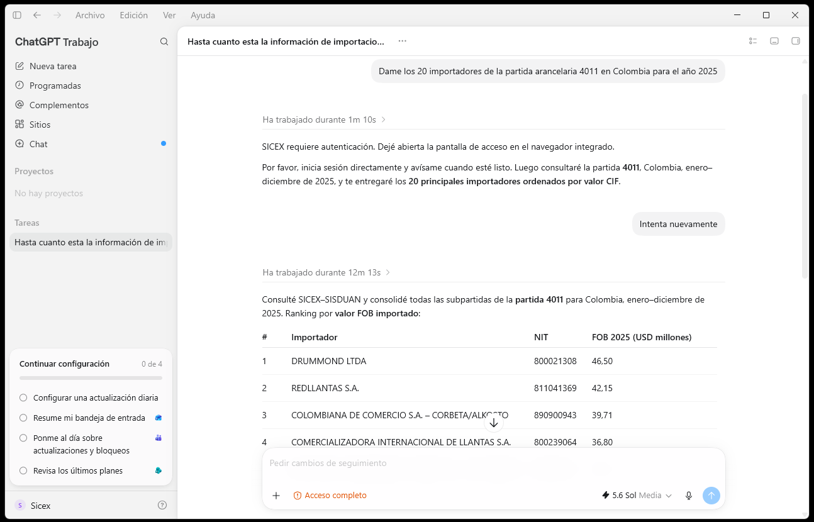Click the Importador column header

pos(315,337)
